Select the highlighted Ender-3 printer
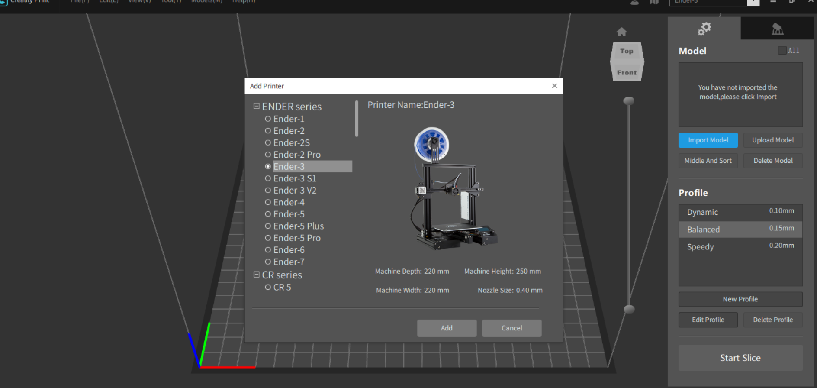Viewport: 817px width, 388px height. click(309, 166)
